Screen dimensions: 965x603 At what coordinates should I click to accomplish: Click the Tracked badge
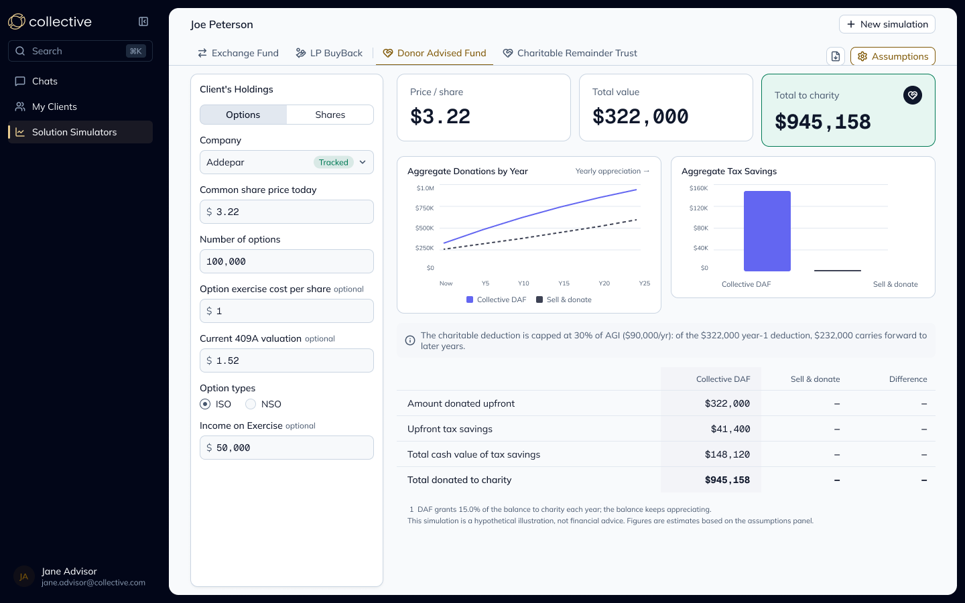[334, 162]
